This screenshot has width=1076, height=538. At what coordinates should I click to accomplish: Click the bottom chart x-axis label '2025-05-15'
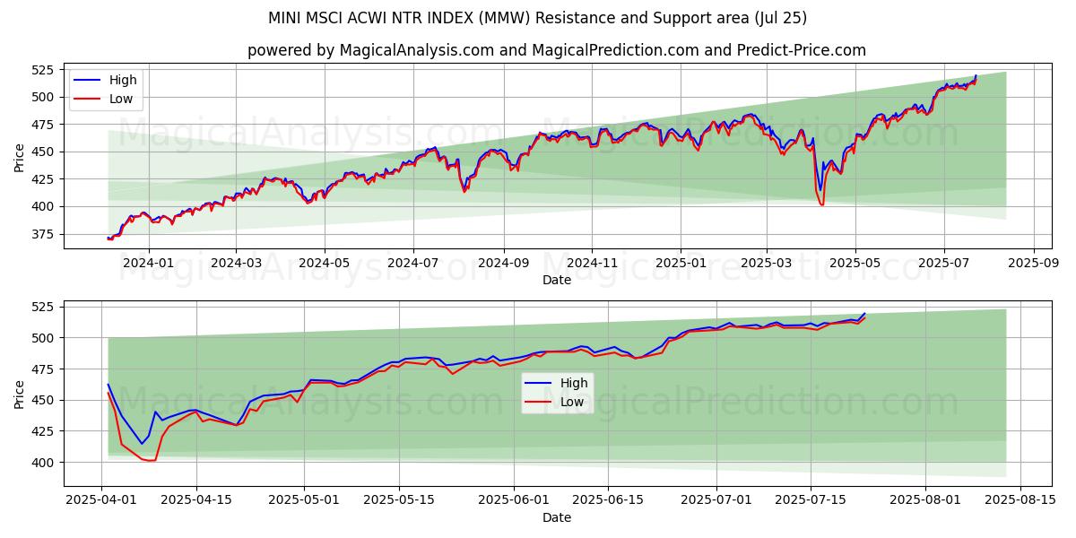[x=400, y=501]
